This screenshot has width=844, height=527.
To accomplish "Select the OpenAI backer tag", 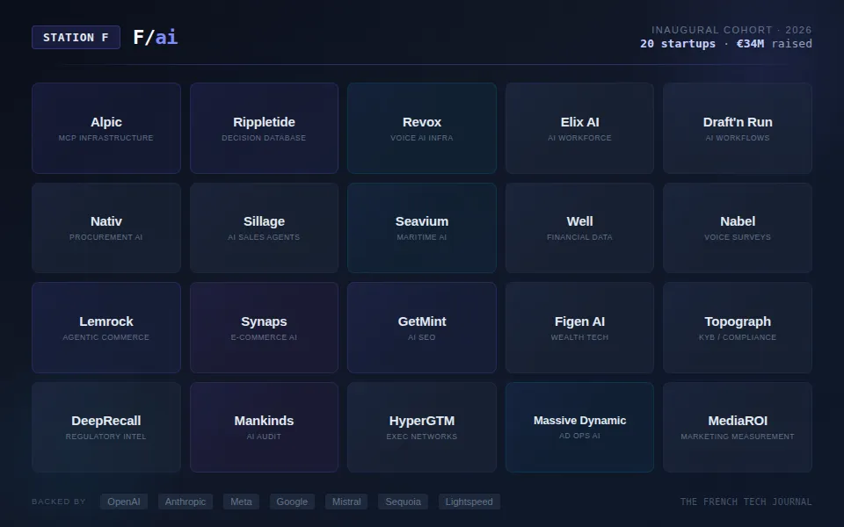I will coord(123,502).
